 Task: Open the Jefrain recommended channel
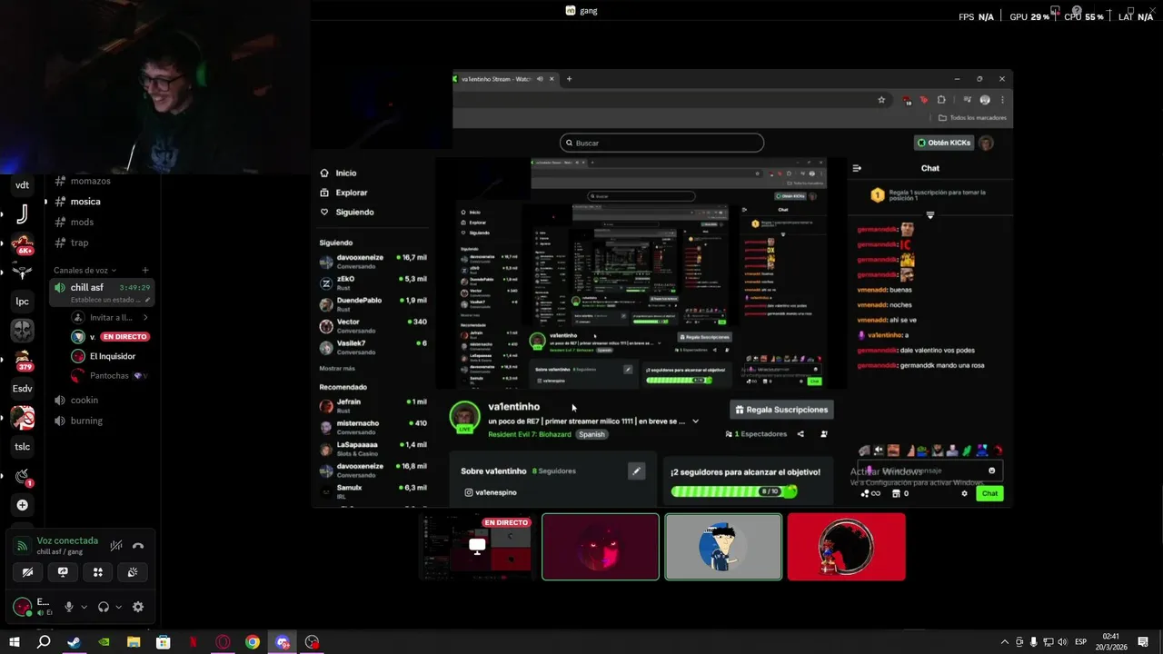(373, 405)
